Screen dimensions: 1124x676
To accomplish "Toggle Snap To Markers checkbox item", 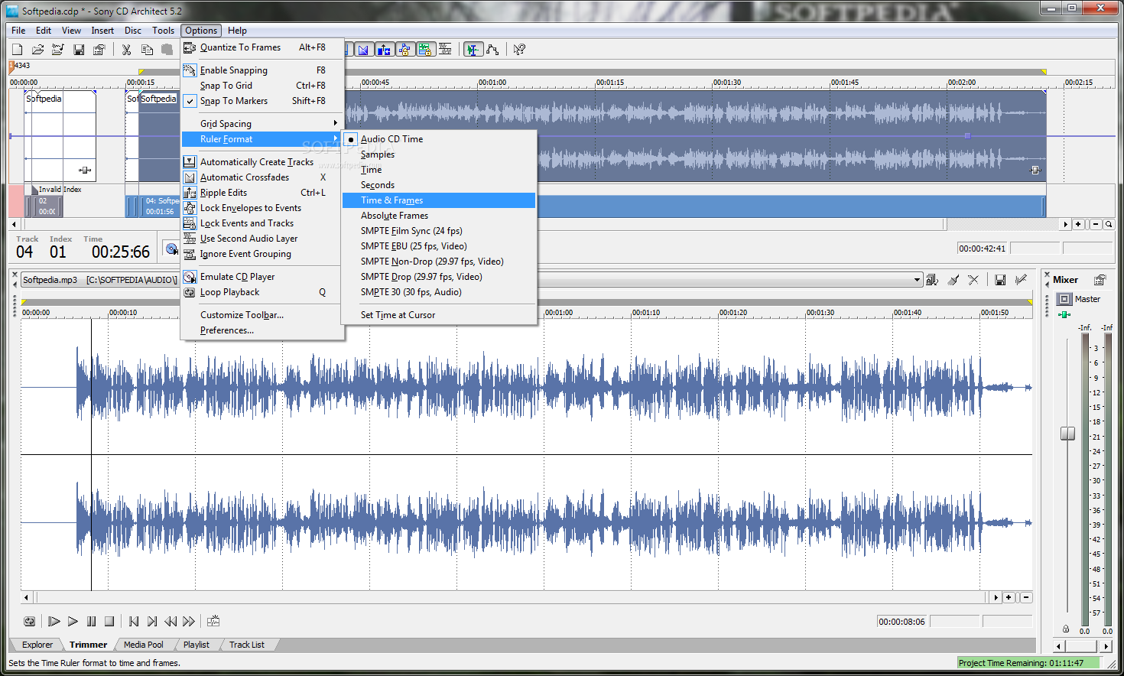I will click(262, 101).
